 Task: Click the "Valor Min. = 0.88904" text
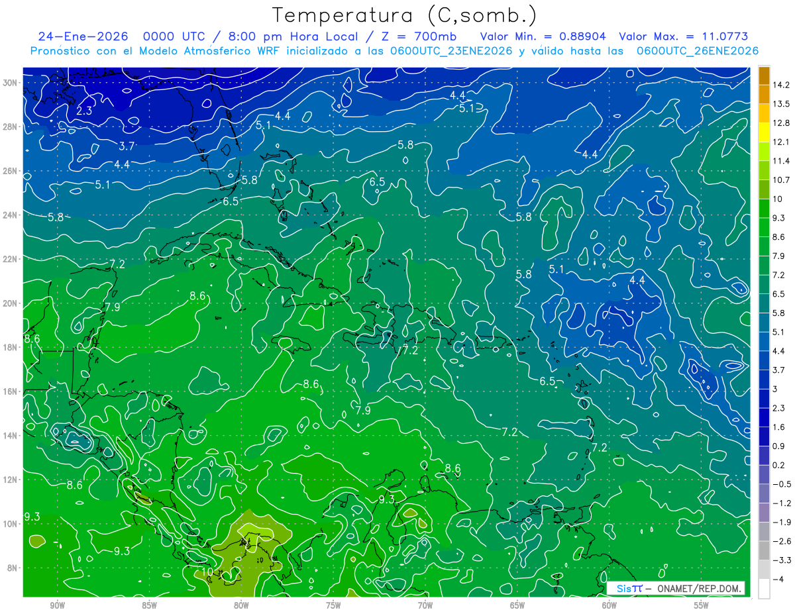tap(543, 37)
